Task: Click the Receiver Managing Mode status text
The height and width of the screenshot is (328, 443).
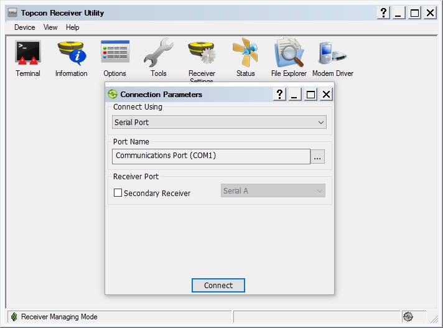Action: click(59, 317)
